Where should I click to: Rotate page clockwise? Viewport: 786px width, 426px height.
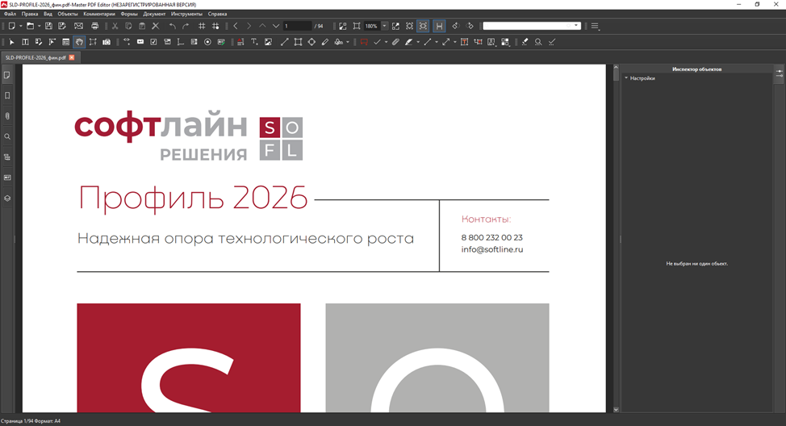pyautogui.click(x=470, y=26)
